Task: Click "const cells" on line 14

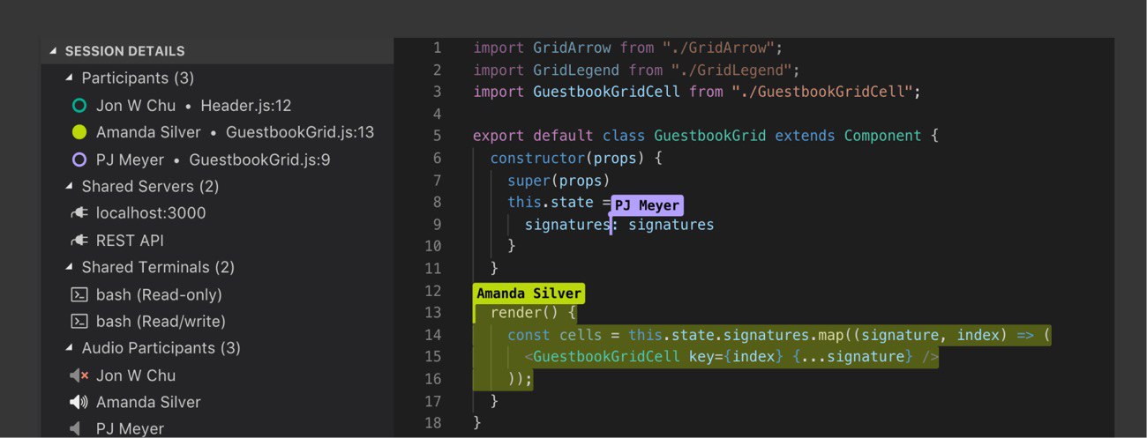Action: [x=554, y=335]
